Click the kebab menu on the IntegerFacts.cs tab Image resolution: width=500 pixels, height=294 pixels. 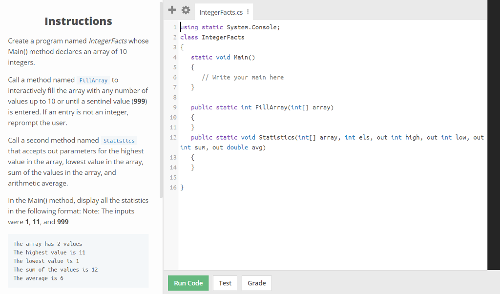(x=248, y=12)
